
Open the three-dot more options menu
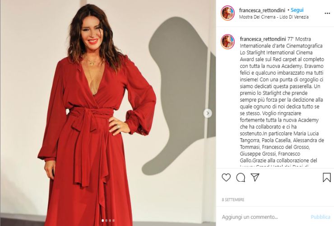[327, 14]
